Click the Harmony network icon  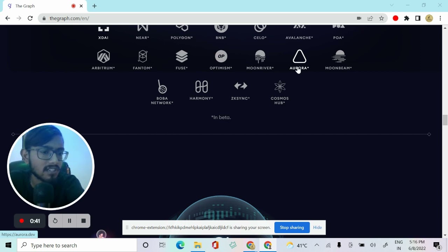point(201,86)
